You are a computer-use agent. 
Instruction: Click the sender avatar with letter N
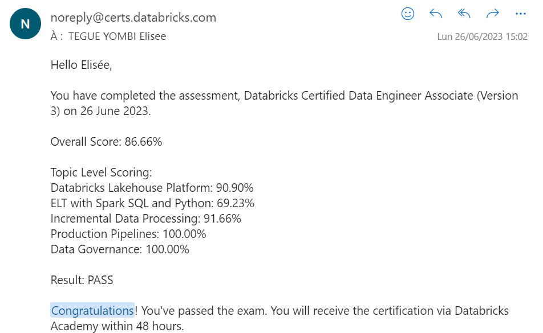25,24
